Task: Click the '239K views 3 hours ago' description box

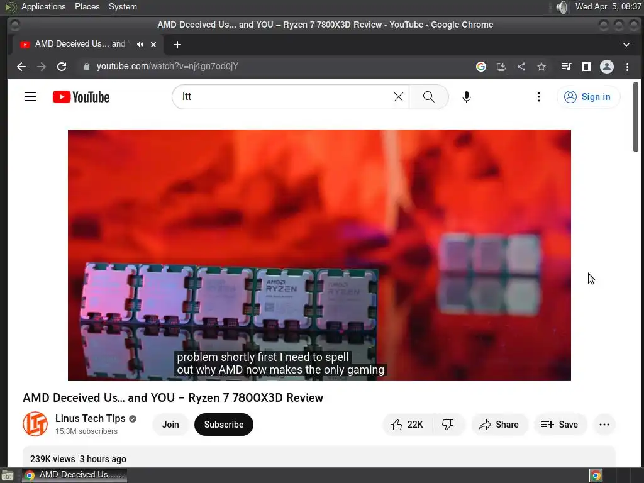Action: (x=319, y=457)
